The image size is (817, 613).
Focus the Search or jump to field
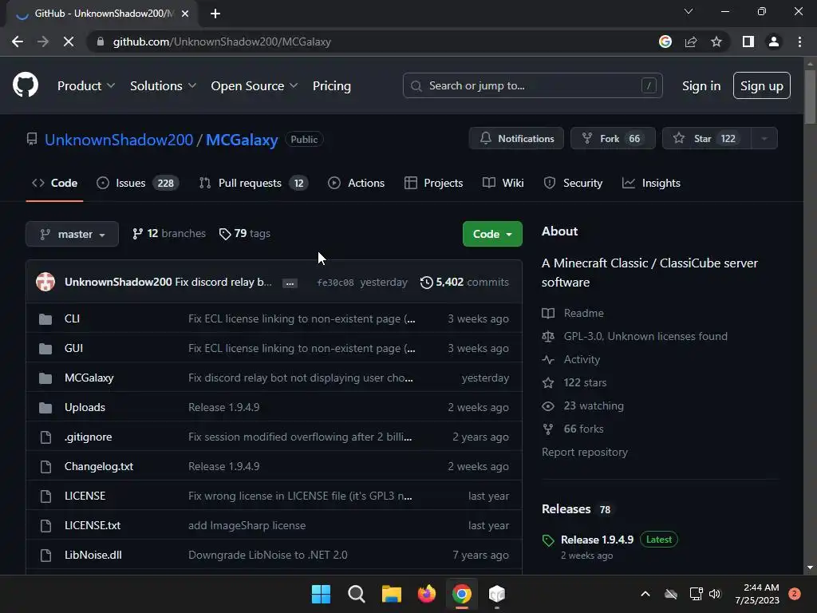pyautogui.click(x=532, y=85)
